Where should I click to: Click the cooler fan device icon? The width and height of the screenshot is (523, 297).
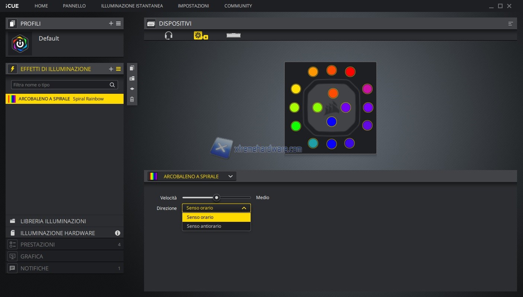pyautogui.click(x=201, y=36)
